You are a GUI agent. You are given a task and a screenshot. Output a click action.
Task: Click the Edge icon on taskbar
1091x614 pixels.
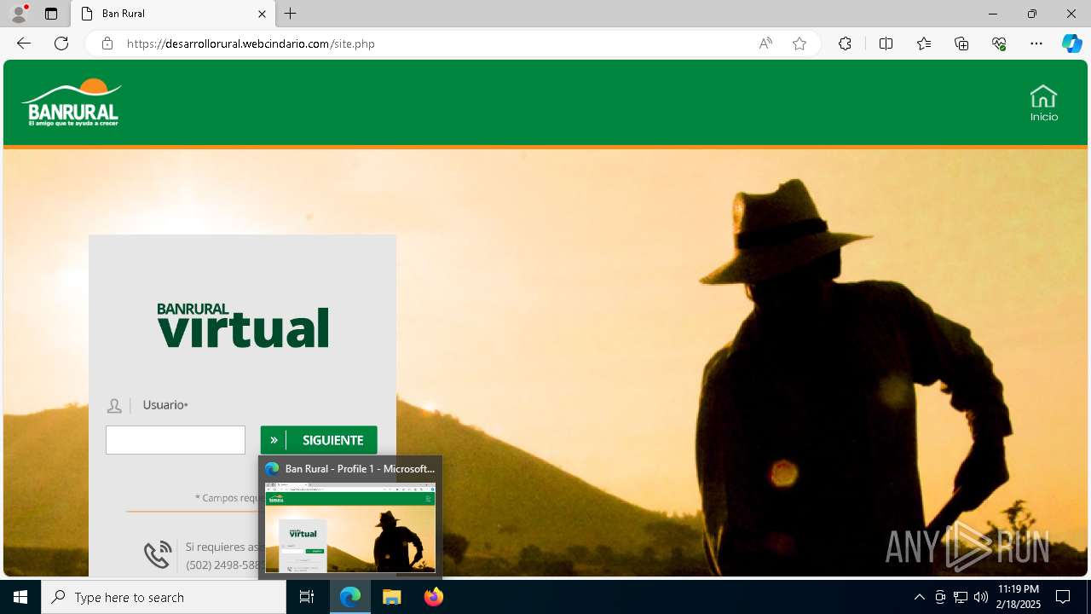[x=350, y=597]
